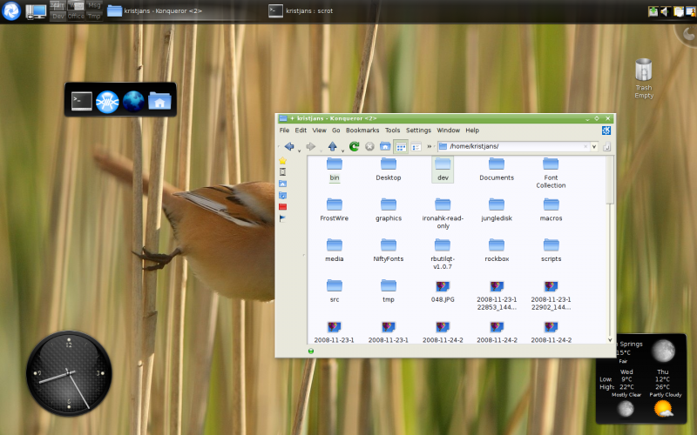Click the Go icon beside the location bar
Screen dimensions: 697x435
click(606, 146)
